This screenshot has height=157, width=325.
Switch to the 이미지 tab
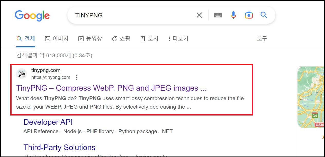click(57, 39)
